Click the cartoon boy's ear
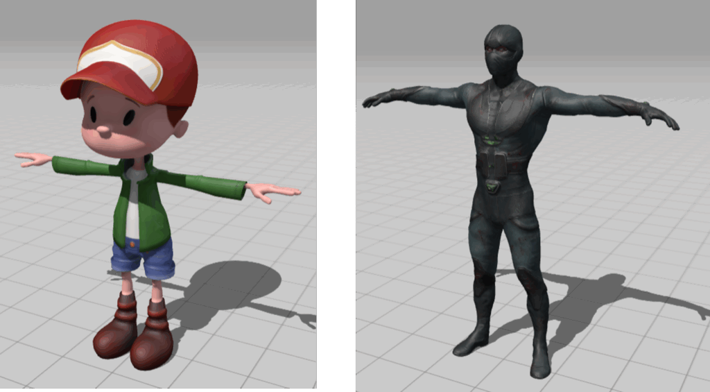The image size is (710, 392). pos(179,129)
